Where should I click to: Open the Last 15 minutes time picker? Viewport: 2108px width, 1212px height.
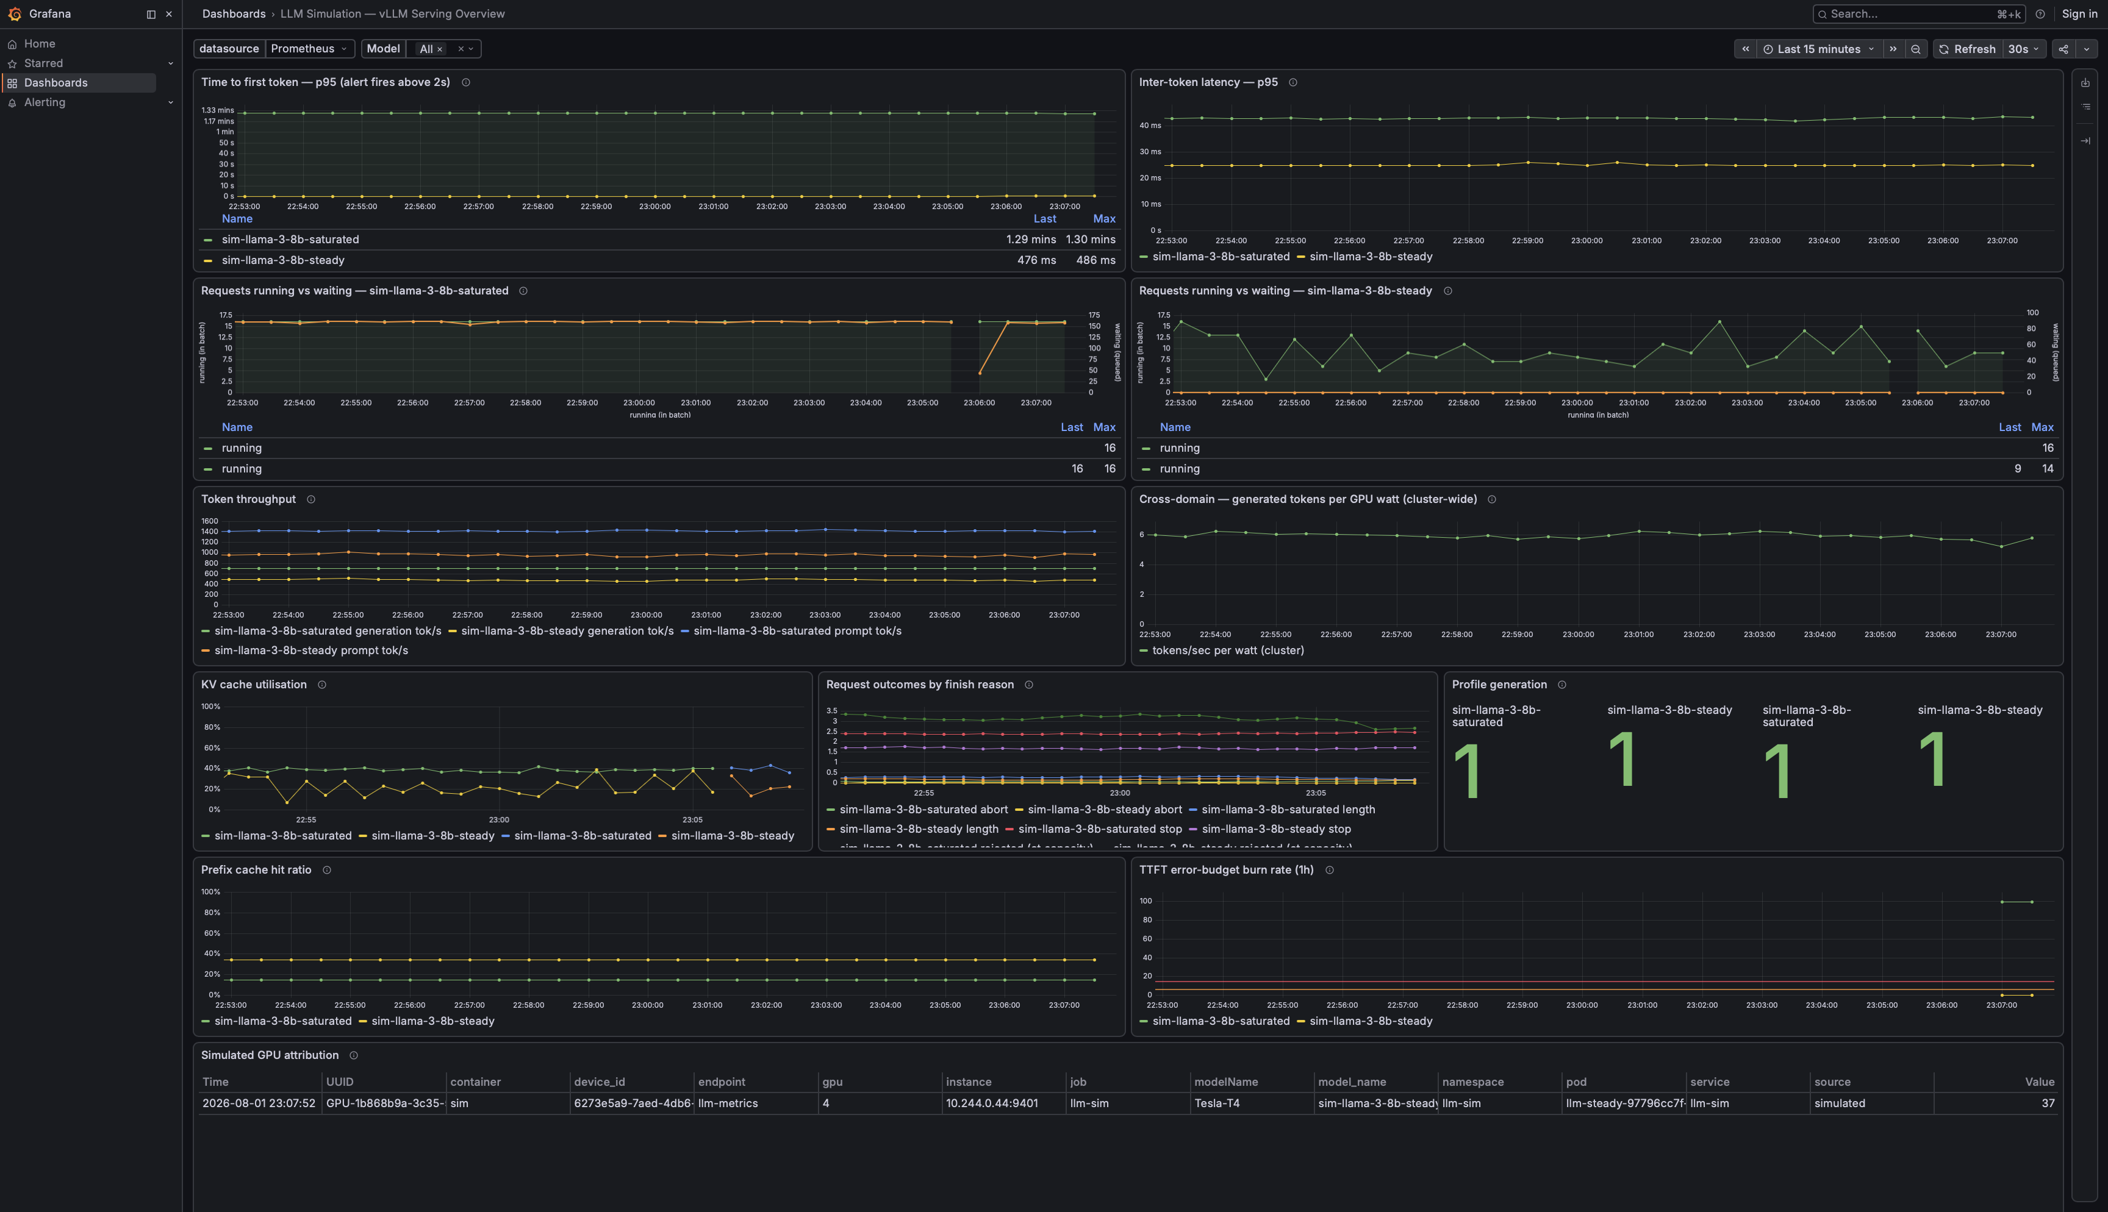pyautogui.click(x=1819, y=49)
